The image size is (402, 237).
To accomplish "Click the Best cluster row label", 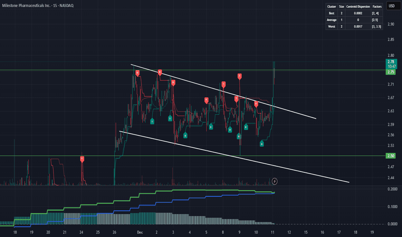I will (x=332, y=13).
